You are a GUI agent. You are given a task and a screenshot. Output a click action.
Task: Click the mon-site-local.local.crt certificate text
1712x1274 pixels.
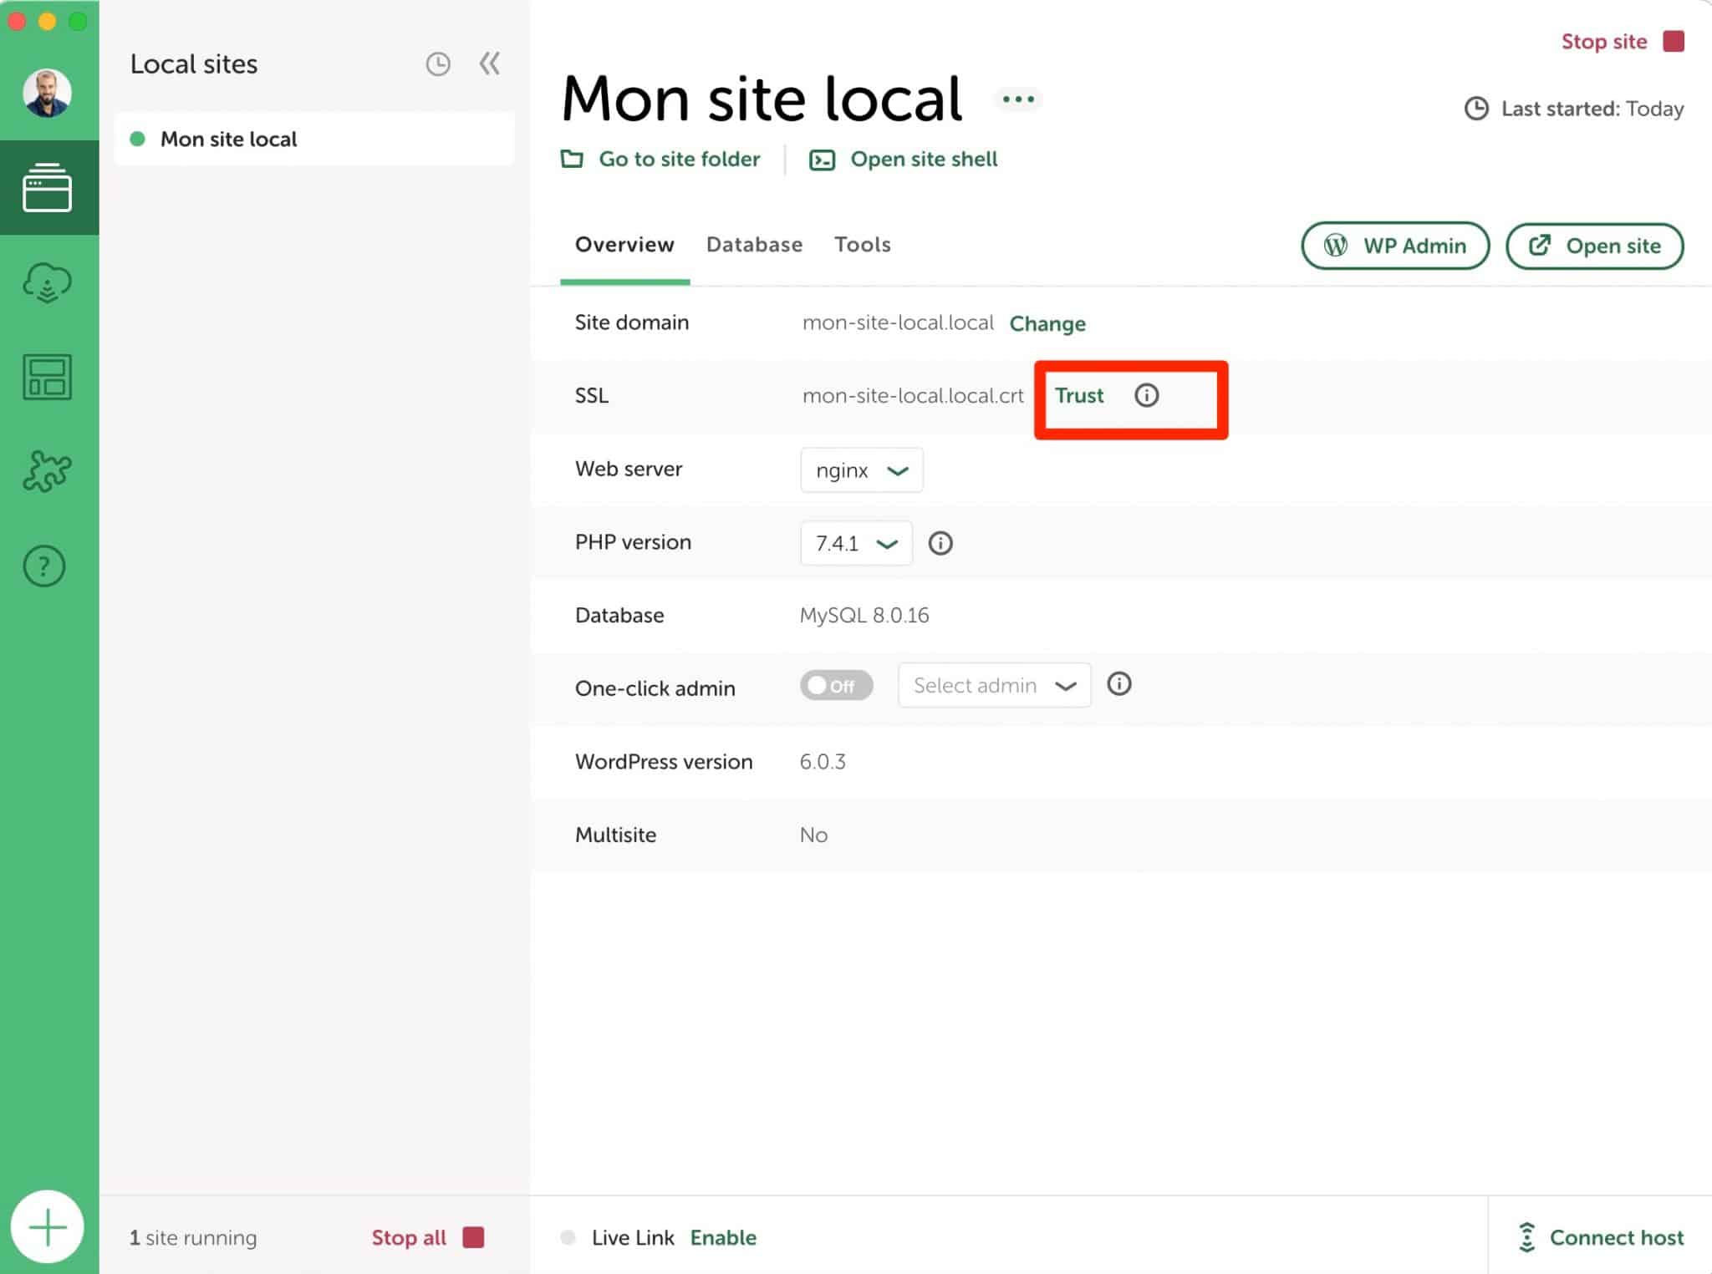tap(913, 395)
